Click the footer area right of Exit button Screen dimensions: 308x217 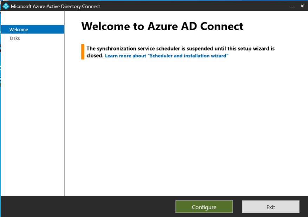click(304, 207)
